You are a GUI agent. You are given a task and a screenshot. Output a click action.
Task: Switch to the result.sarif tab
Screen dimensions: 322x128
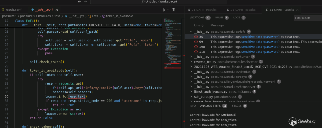(x=11, y=10)
